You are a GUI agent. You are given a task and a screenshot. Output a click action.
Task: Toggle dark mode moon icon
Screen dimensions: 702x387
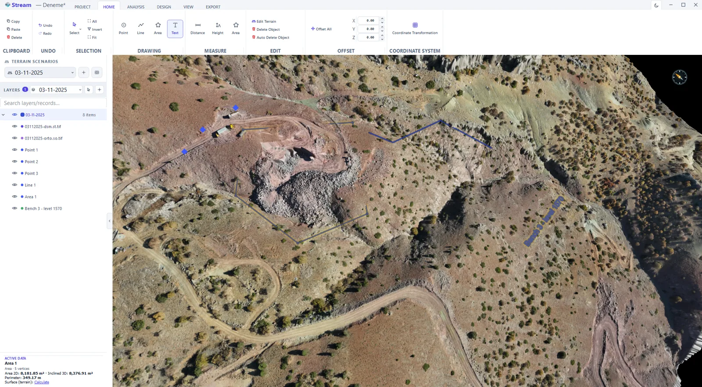656,5
